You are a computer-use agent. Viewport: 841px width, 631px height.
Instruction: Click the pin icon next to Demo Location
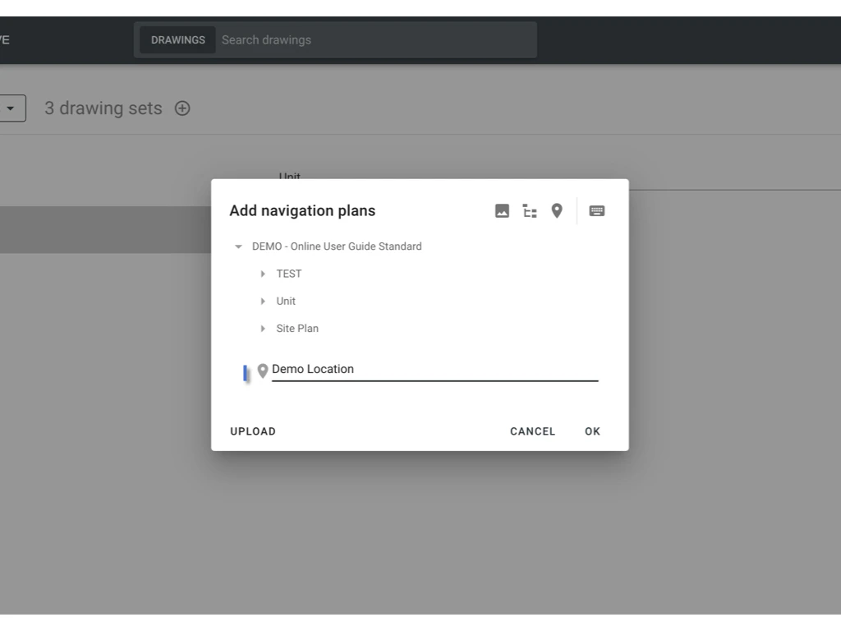point(262,371)
